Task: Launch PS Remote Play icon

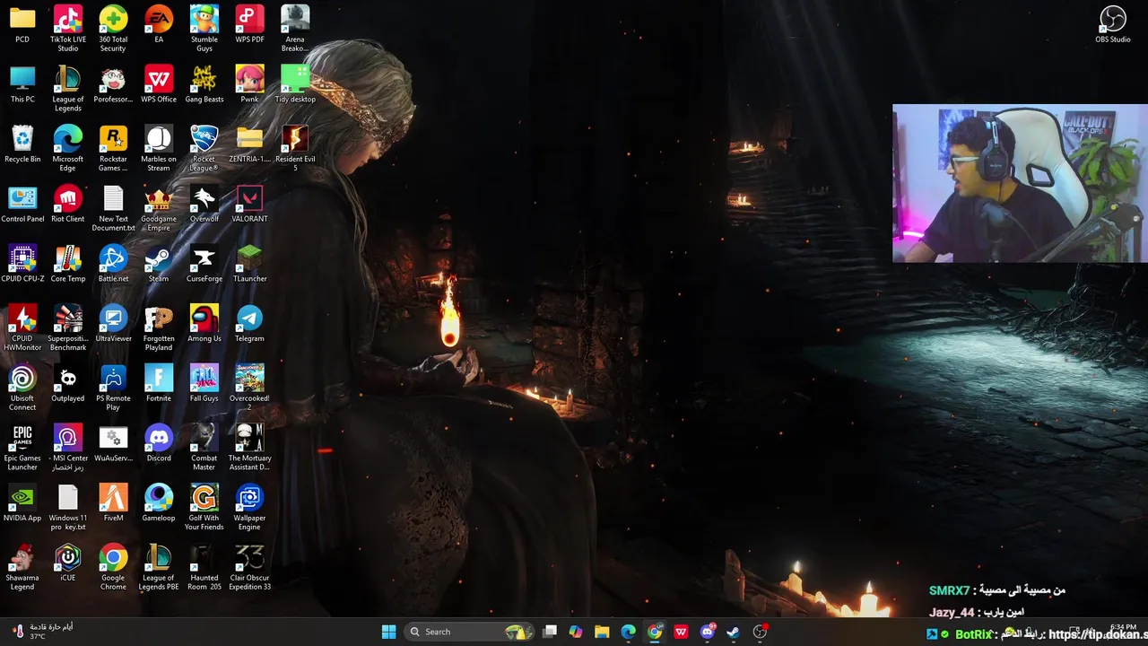Action: [x=113, y=388]
